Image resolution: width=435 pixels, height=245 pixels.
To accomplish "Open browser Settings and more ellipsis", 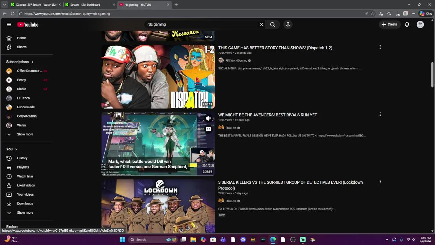I will tap(413, 14).
